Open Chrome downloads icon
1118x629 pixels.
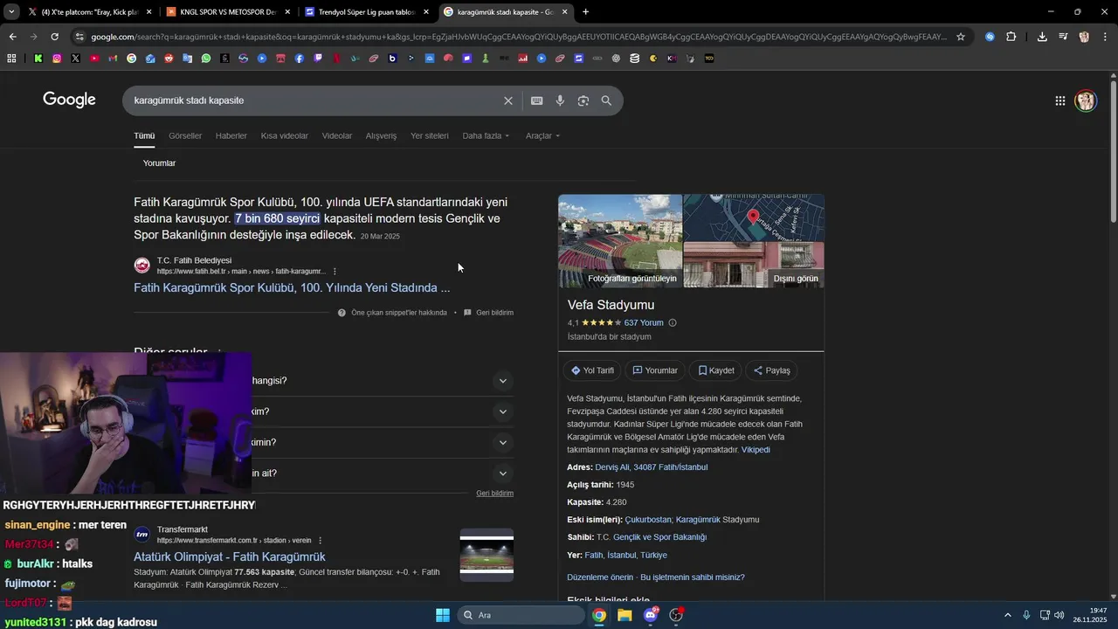pos(1042,37)
